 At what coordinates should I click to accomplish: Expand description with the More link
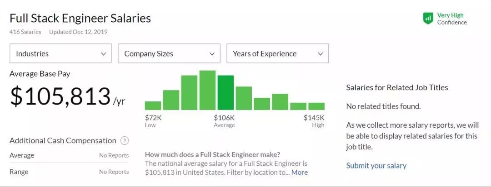point(300,173)
